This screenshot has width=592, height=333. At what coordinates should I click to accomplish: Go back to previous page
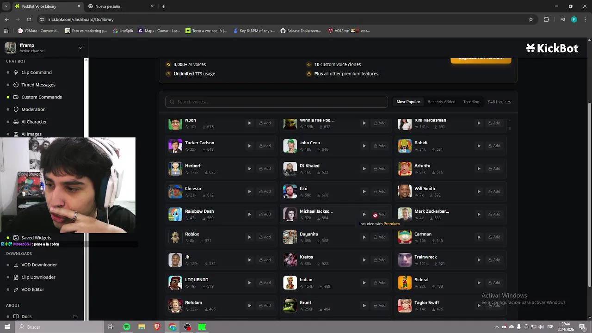tap(6, 19)
